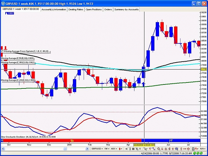Screen dimensions: 208x156
Task: Click the lines icon right of grid icon
Action: point(137,149)
